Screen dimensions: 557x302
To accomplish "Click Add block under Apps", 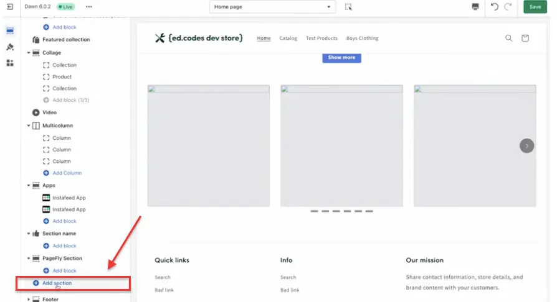I will click(64, 221).
